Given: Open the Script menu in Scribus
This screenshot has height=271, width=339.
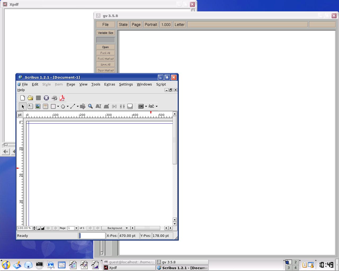Looking at the screenshot, I should click(x=161, y=84).
